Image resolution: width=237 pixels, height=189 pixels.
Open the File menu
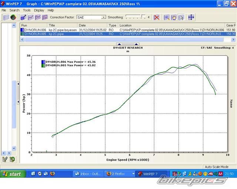(4, 10)
